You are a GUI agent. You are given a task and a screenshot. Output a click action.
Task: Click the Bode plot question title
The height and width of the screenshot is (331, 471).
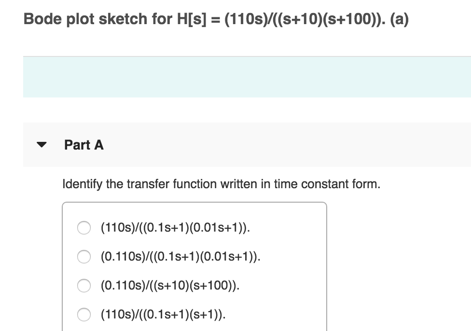tap(216, 19)
